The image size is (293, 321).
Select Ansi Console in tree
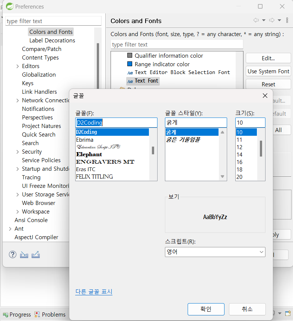tap(31, 220)
